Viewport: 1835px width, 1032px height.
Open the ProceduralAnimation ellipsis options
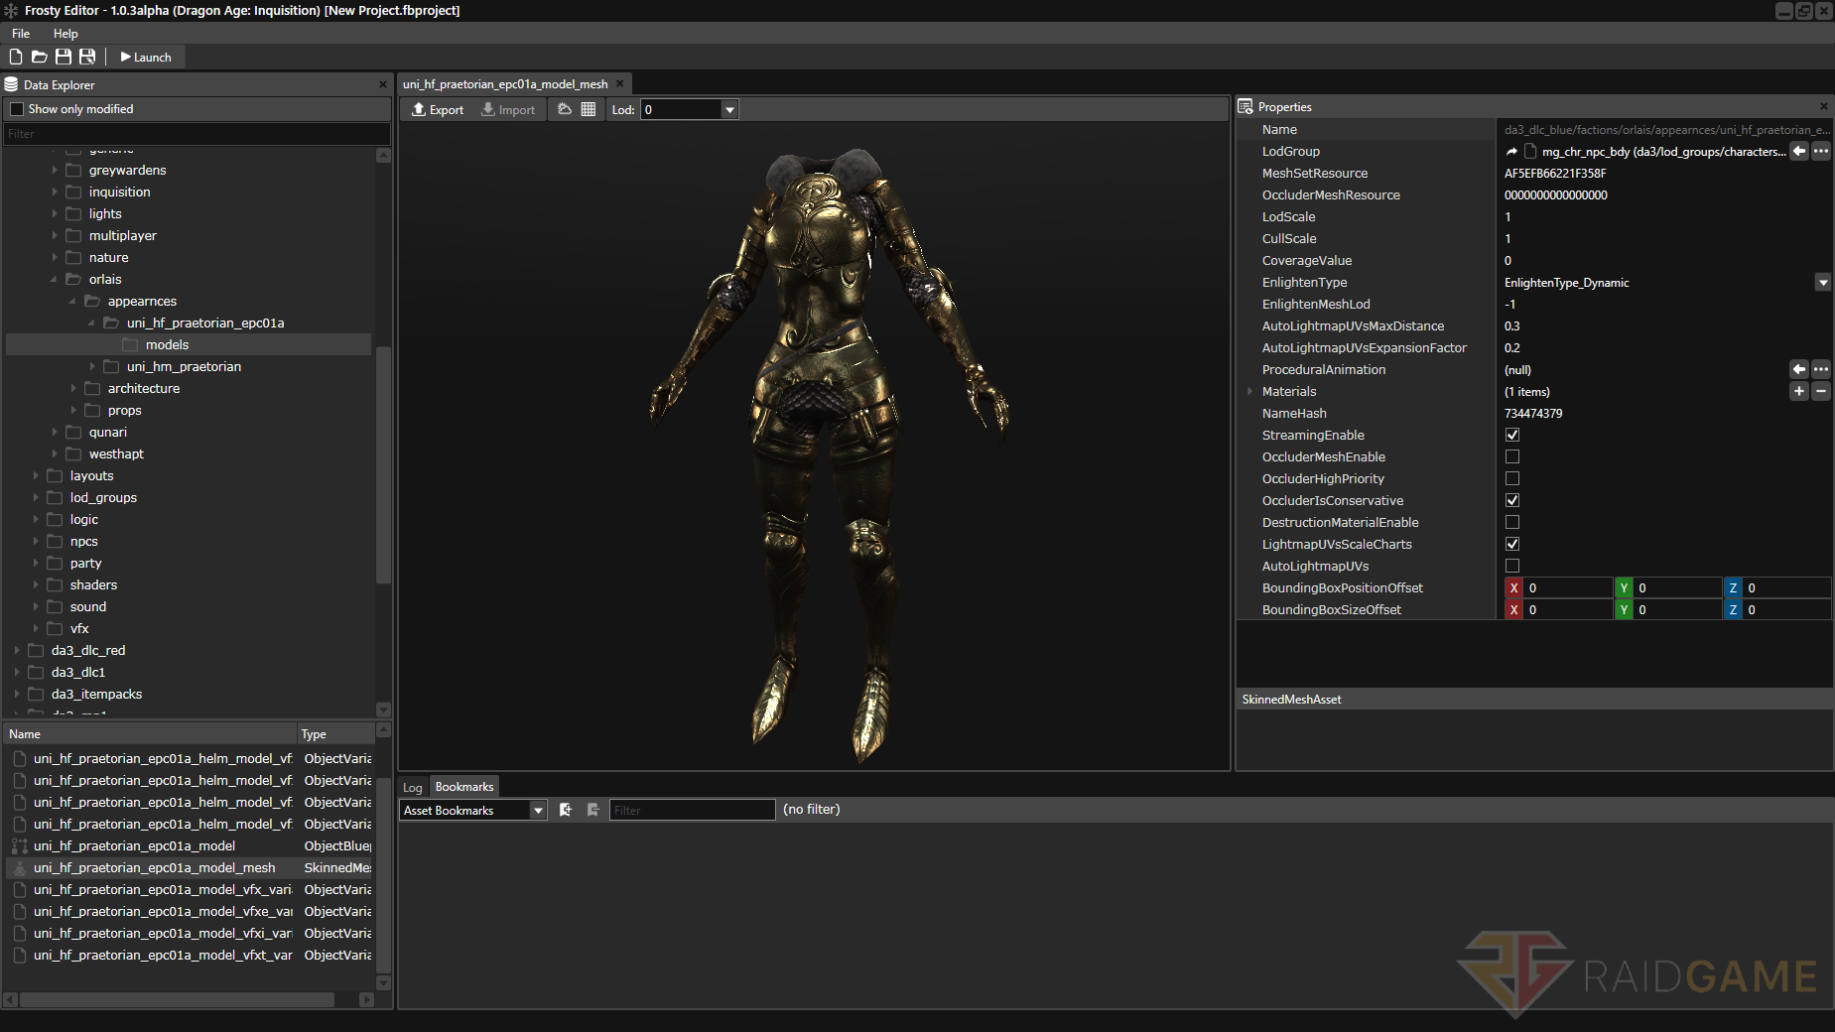click(1821, 369)
